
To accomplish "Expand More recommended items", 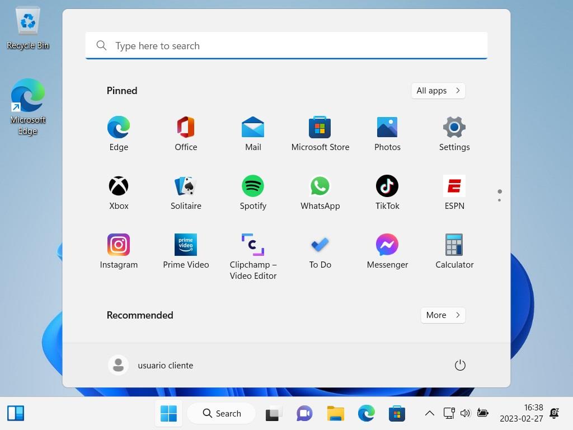I will (443, 315).
